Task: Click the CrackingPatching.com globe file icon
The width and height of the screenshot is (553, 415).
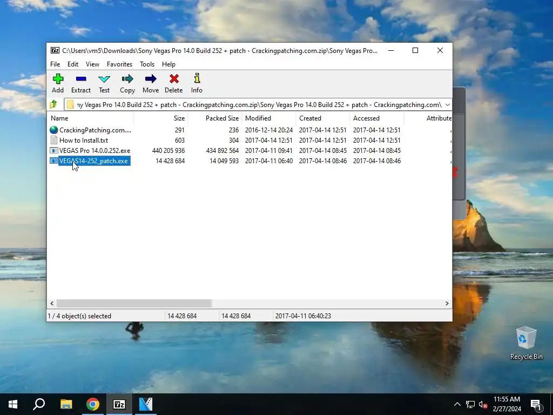Action: pyautogui.click(x=53, y=130)
